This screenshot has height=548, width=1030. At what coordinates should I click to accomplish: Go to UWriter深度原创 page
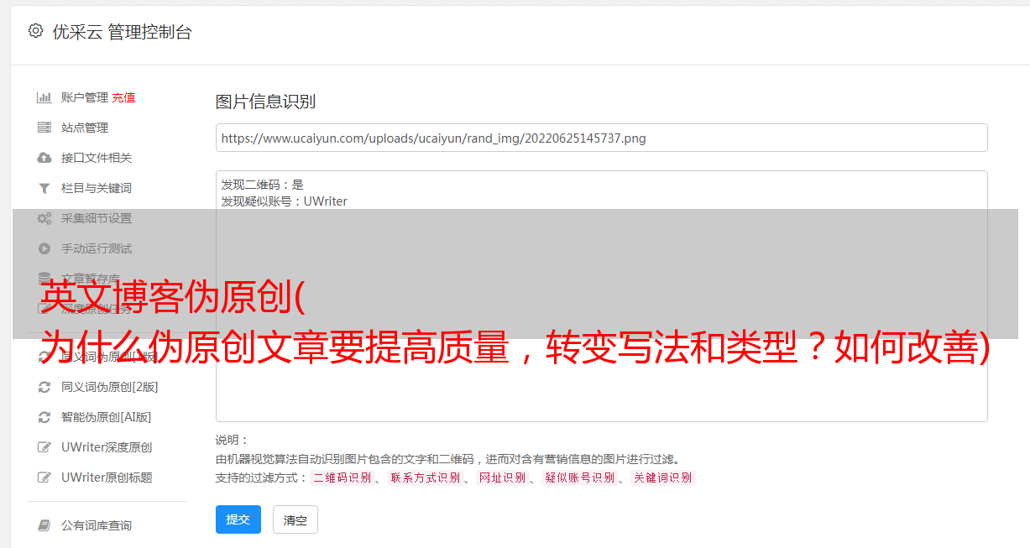(x=107, y=447)
